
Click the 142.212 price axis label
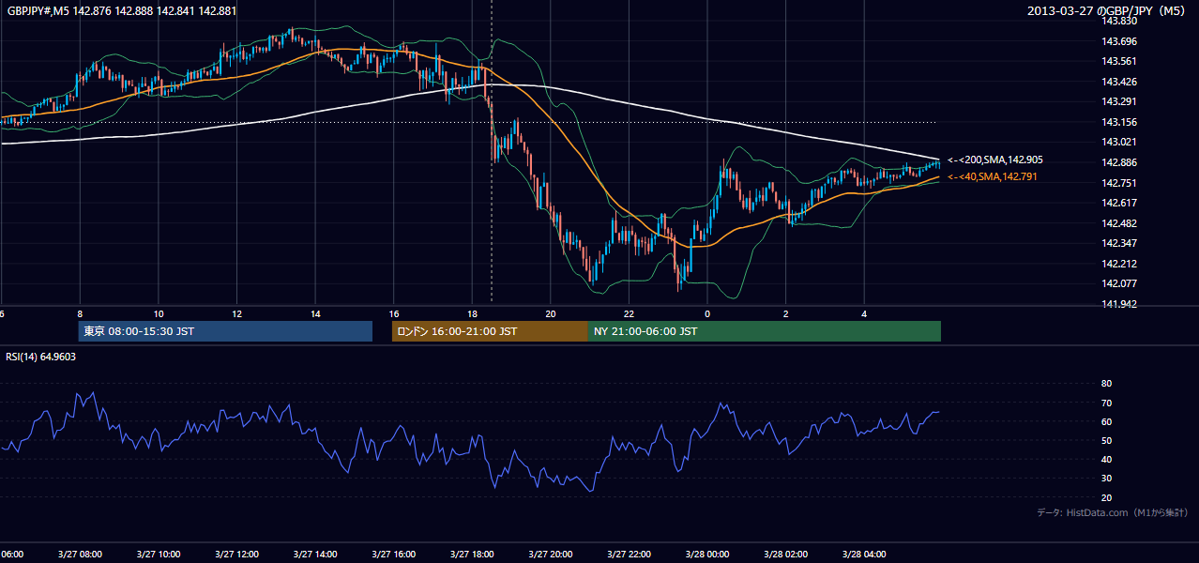[x=1118, y=264]
